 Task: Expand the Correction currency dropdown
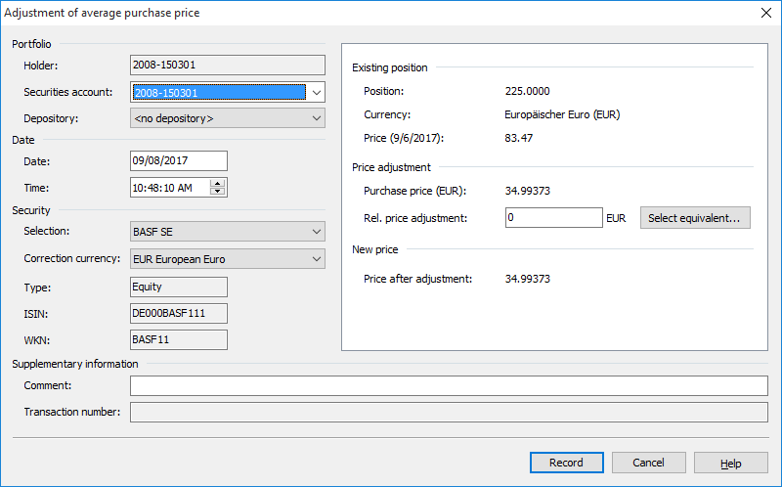tap(315, 259)
